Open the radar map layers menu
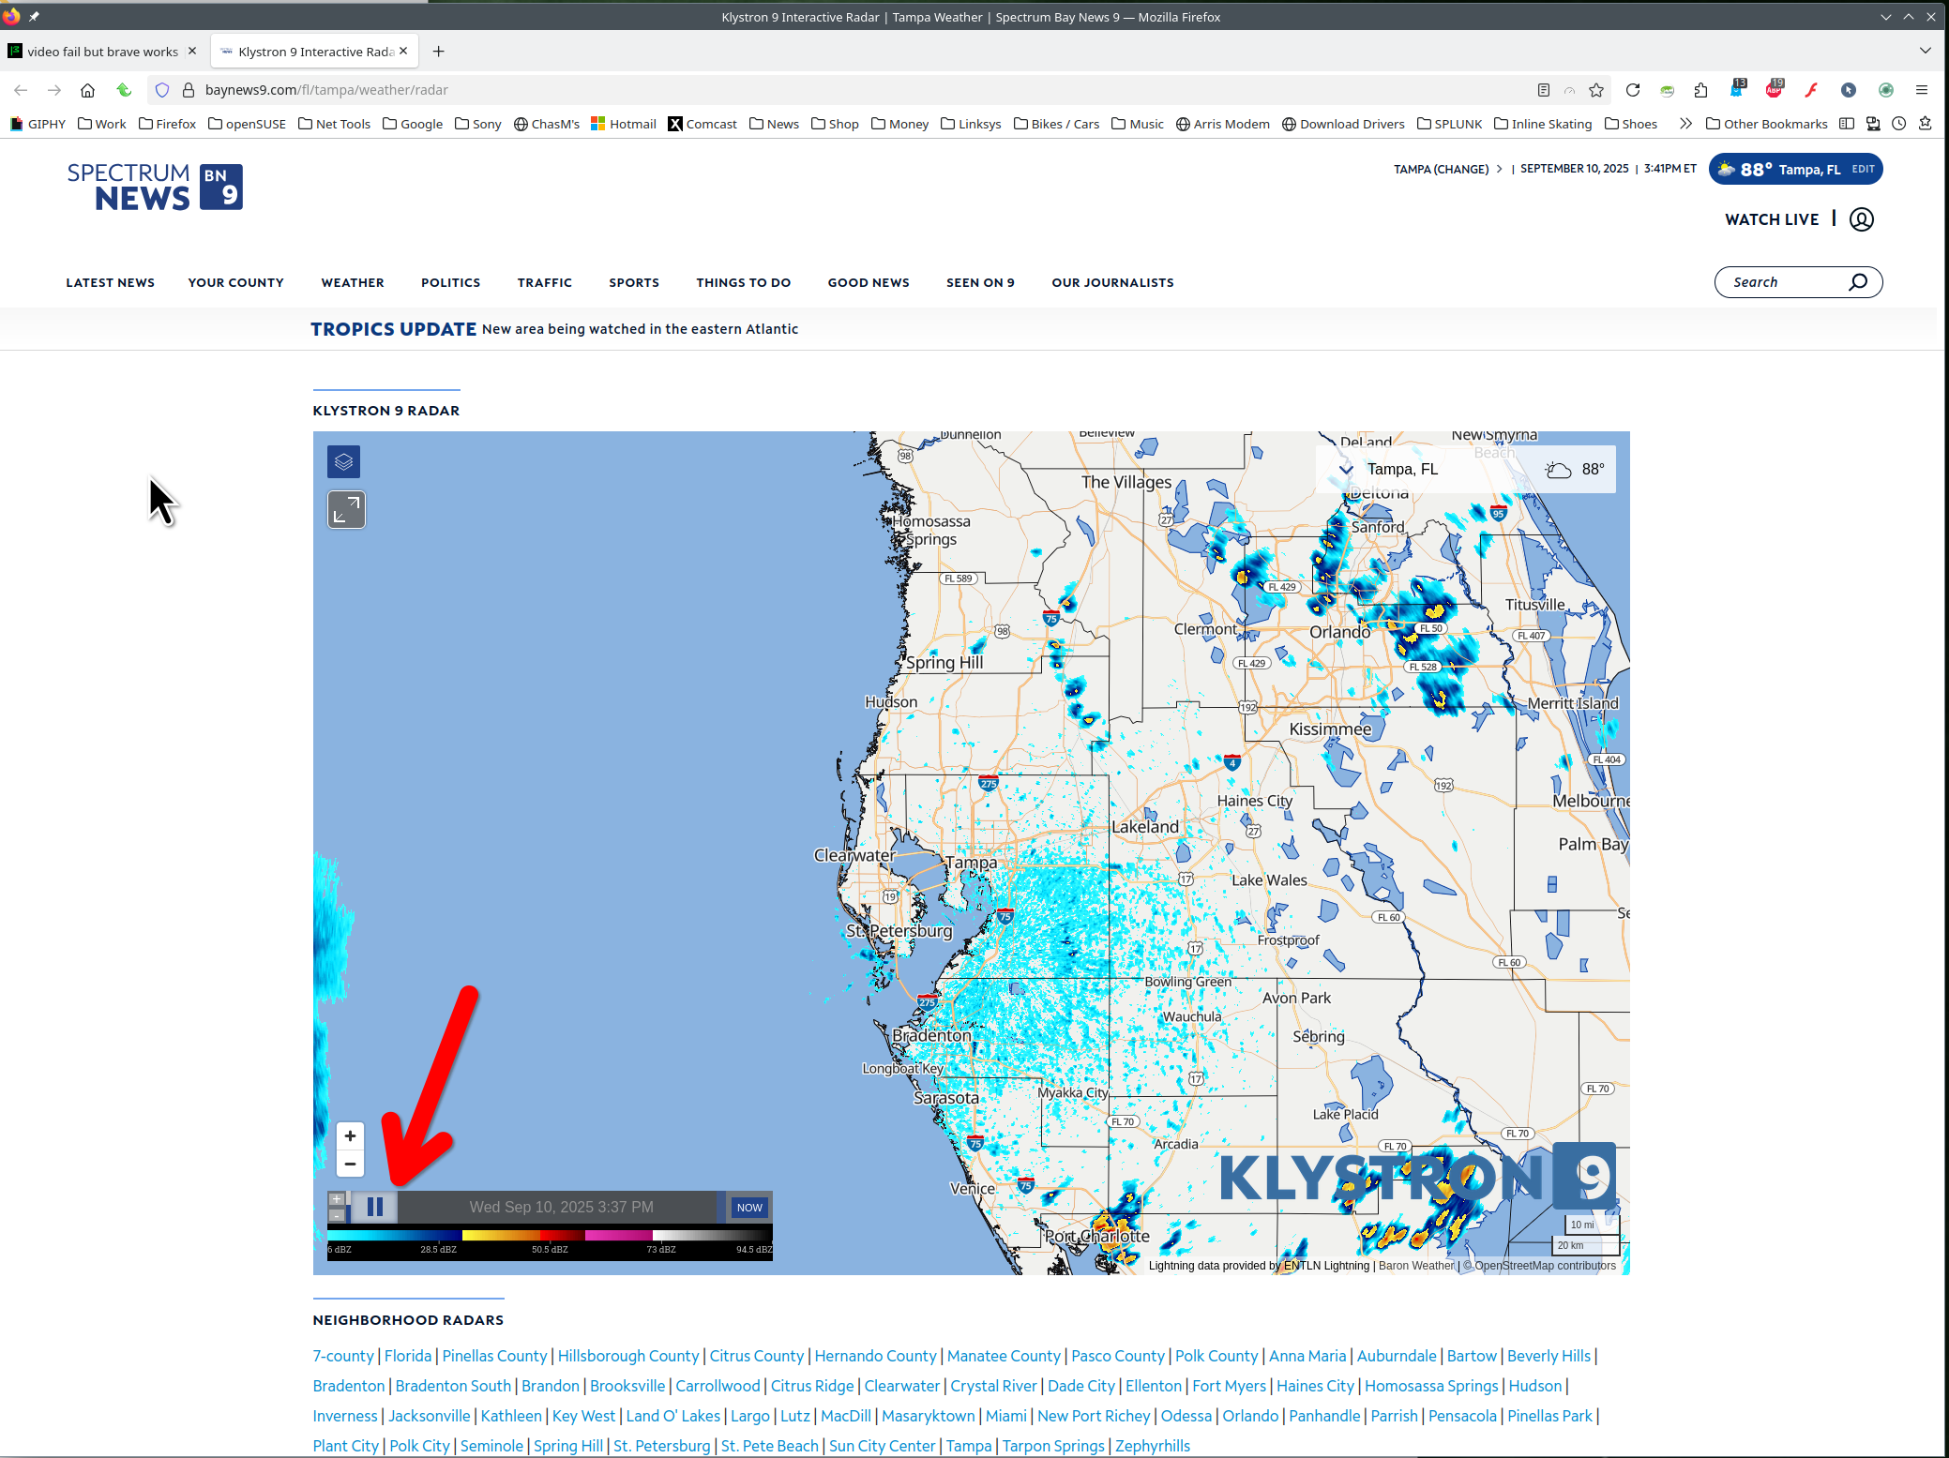Screen dimensions: 1949x1458 click(x=343, y=461)
